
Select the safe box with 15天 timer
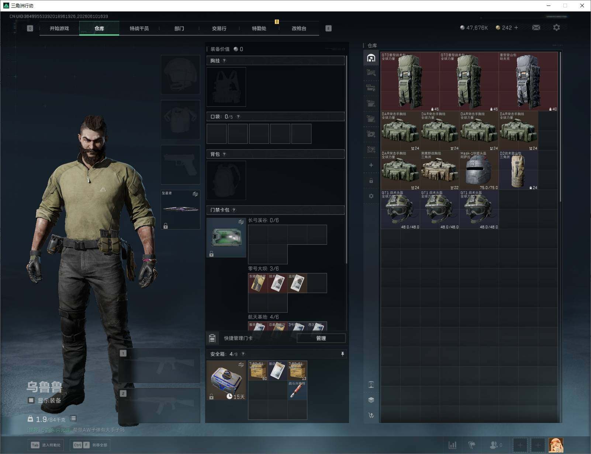(x=226, y=380)
